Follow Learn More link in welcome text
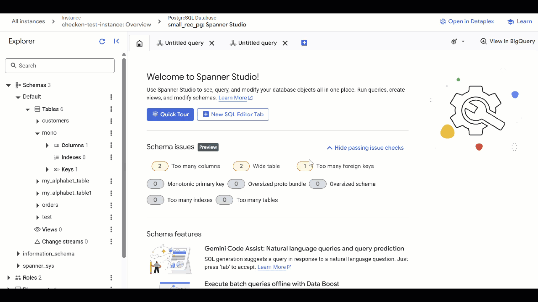This screenshot has width=538, height=302. (235, 98)
